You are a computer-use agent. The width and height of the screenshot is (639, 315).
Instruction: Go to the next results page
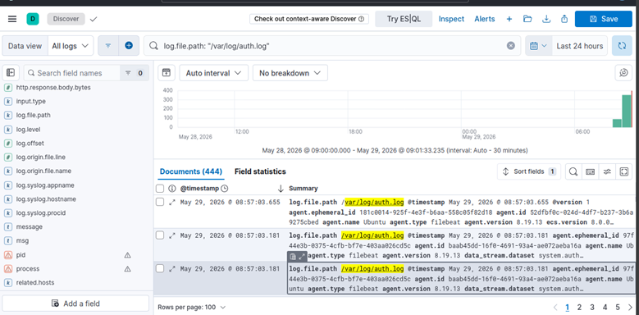pos(631,308)
